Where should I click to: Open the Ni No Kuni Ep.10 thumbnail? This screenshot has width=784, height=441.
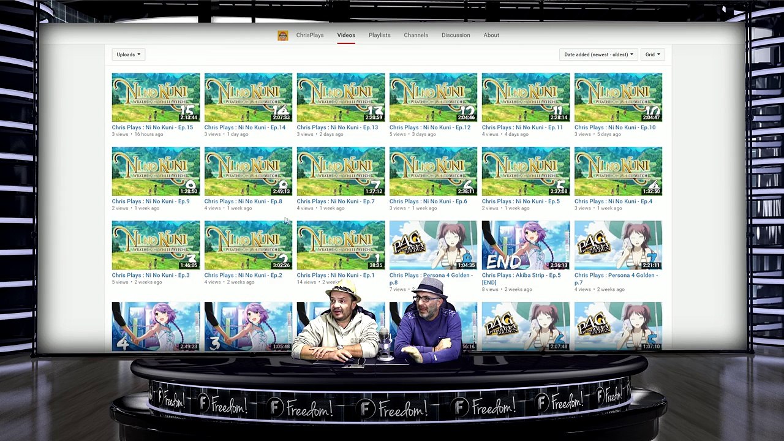pos(618,97)
